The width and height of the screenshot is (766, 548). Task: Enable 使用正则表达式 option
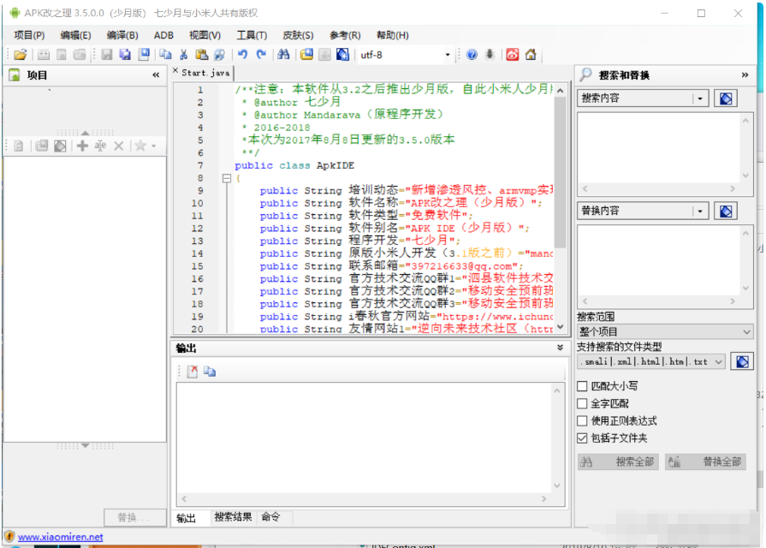[583, 419]
